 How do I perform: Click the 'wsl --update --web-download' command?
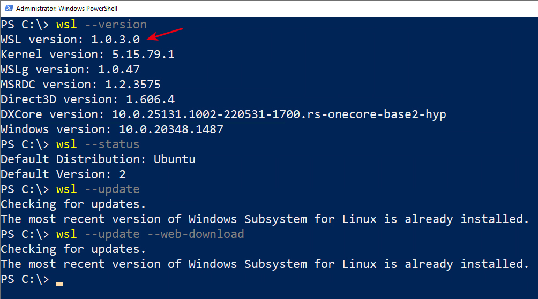(x=150, y=234)
